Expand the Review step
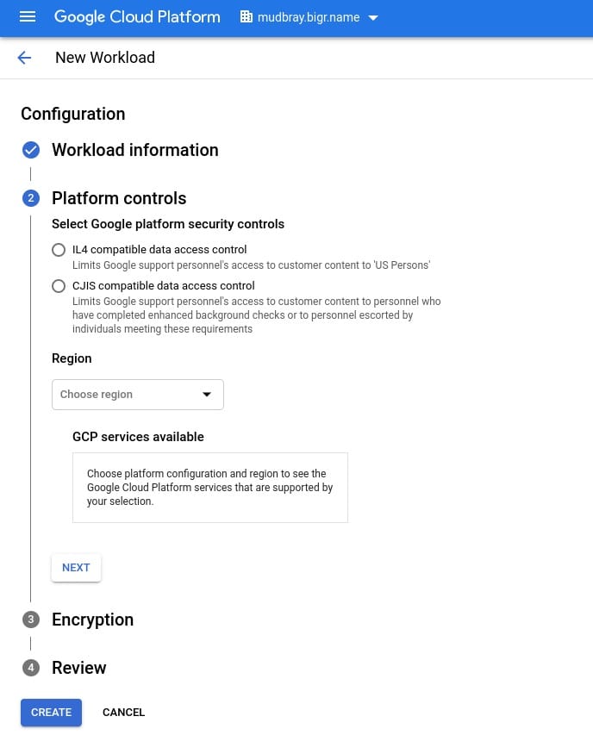 tap(79, 669)
